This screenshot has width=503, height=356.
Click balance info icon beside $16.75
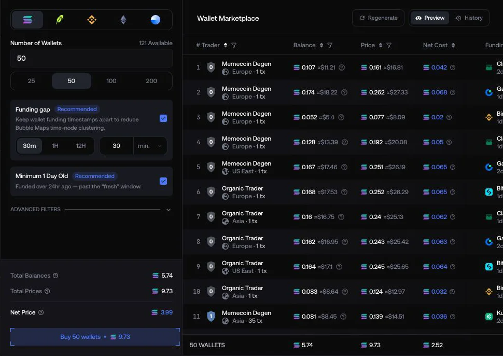pyautogui.click(x=341, y=217)
